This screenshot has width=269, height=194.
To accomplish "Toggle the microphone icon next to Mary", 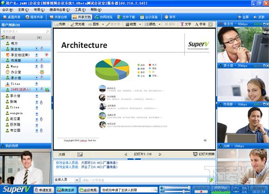I will 42,66.
